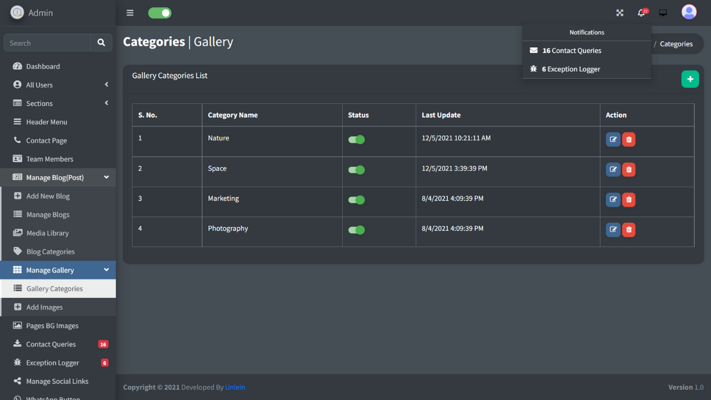711x400 pixels.
Task: Disable the Marketing category status switch
Action: click(356, 199)
